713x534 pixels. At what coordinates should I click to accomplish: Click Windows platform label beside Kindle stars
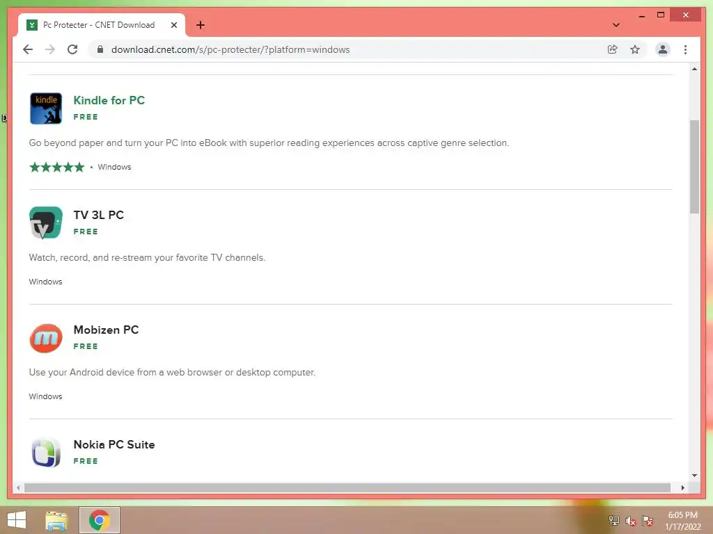(114, 167)
